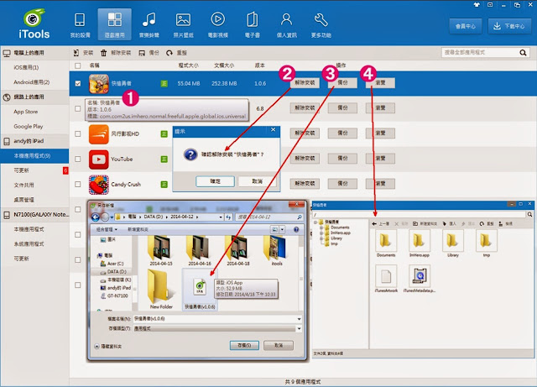The image size is (537, 387).
Task: Open the Personal Info person icon tab
Action: click(287, 24)
